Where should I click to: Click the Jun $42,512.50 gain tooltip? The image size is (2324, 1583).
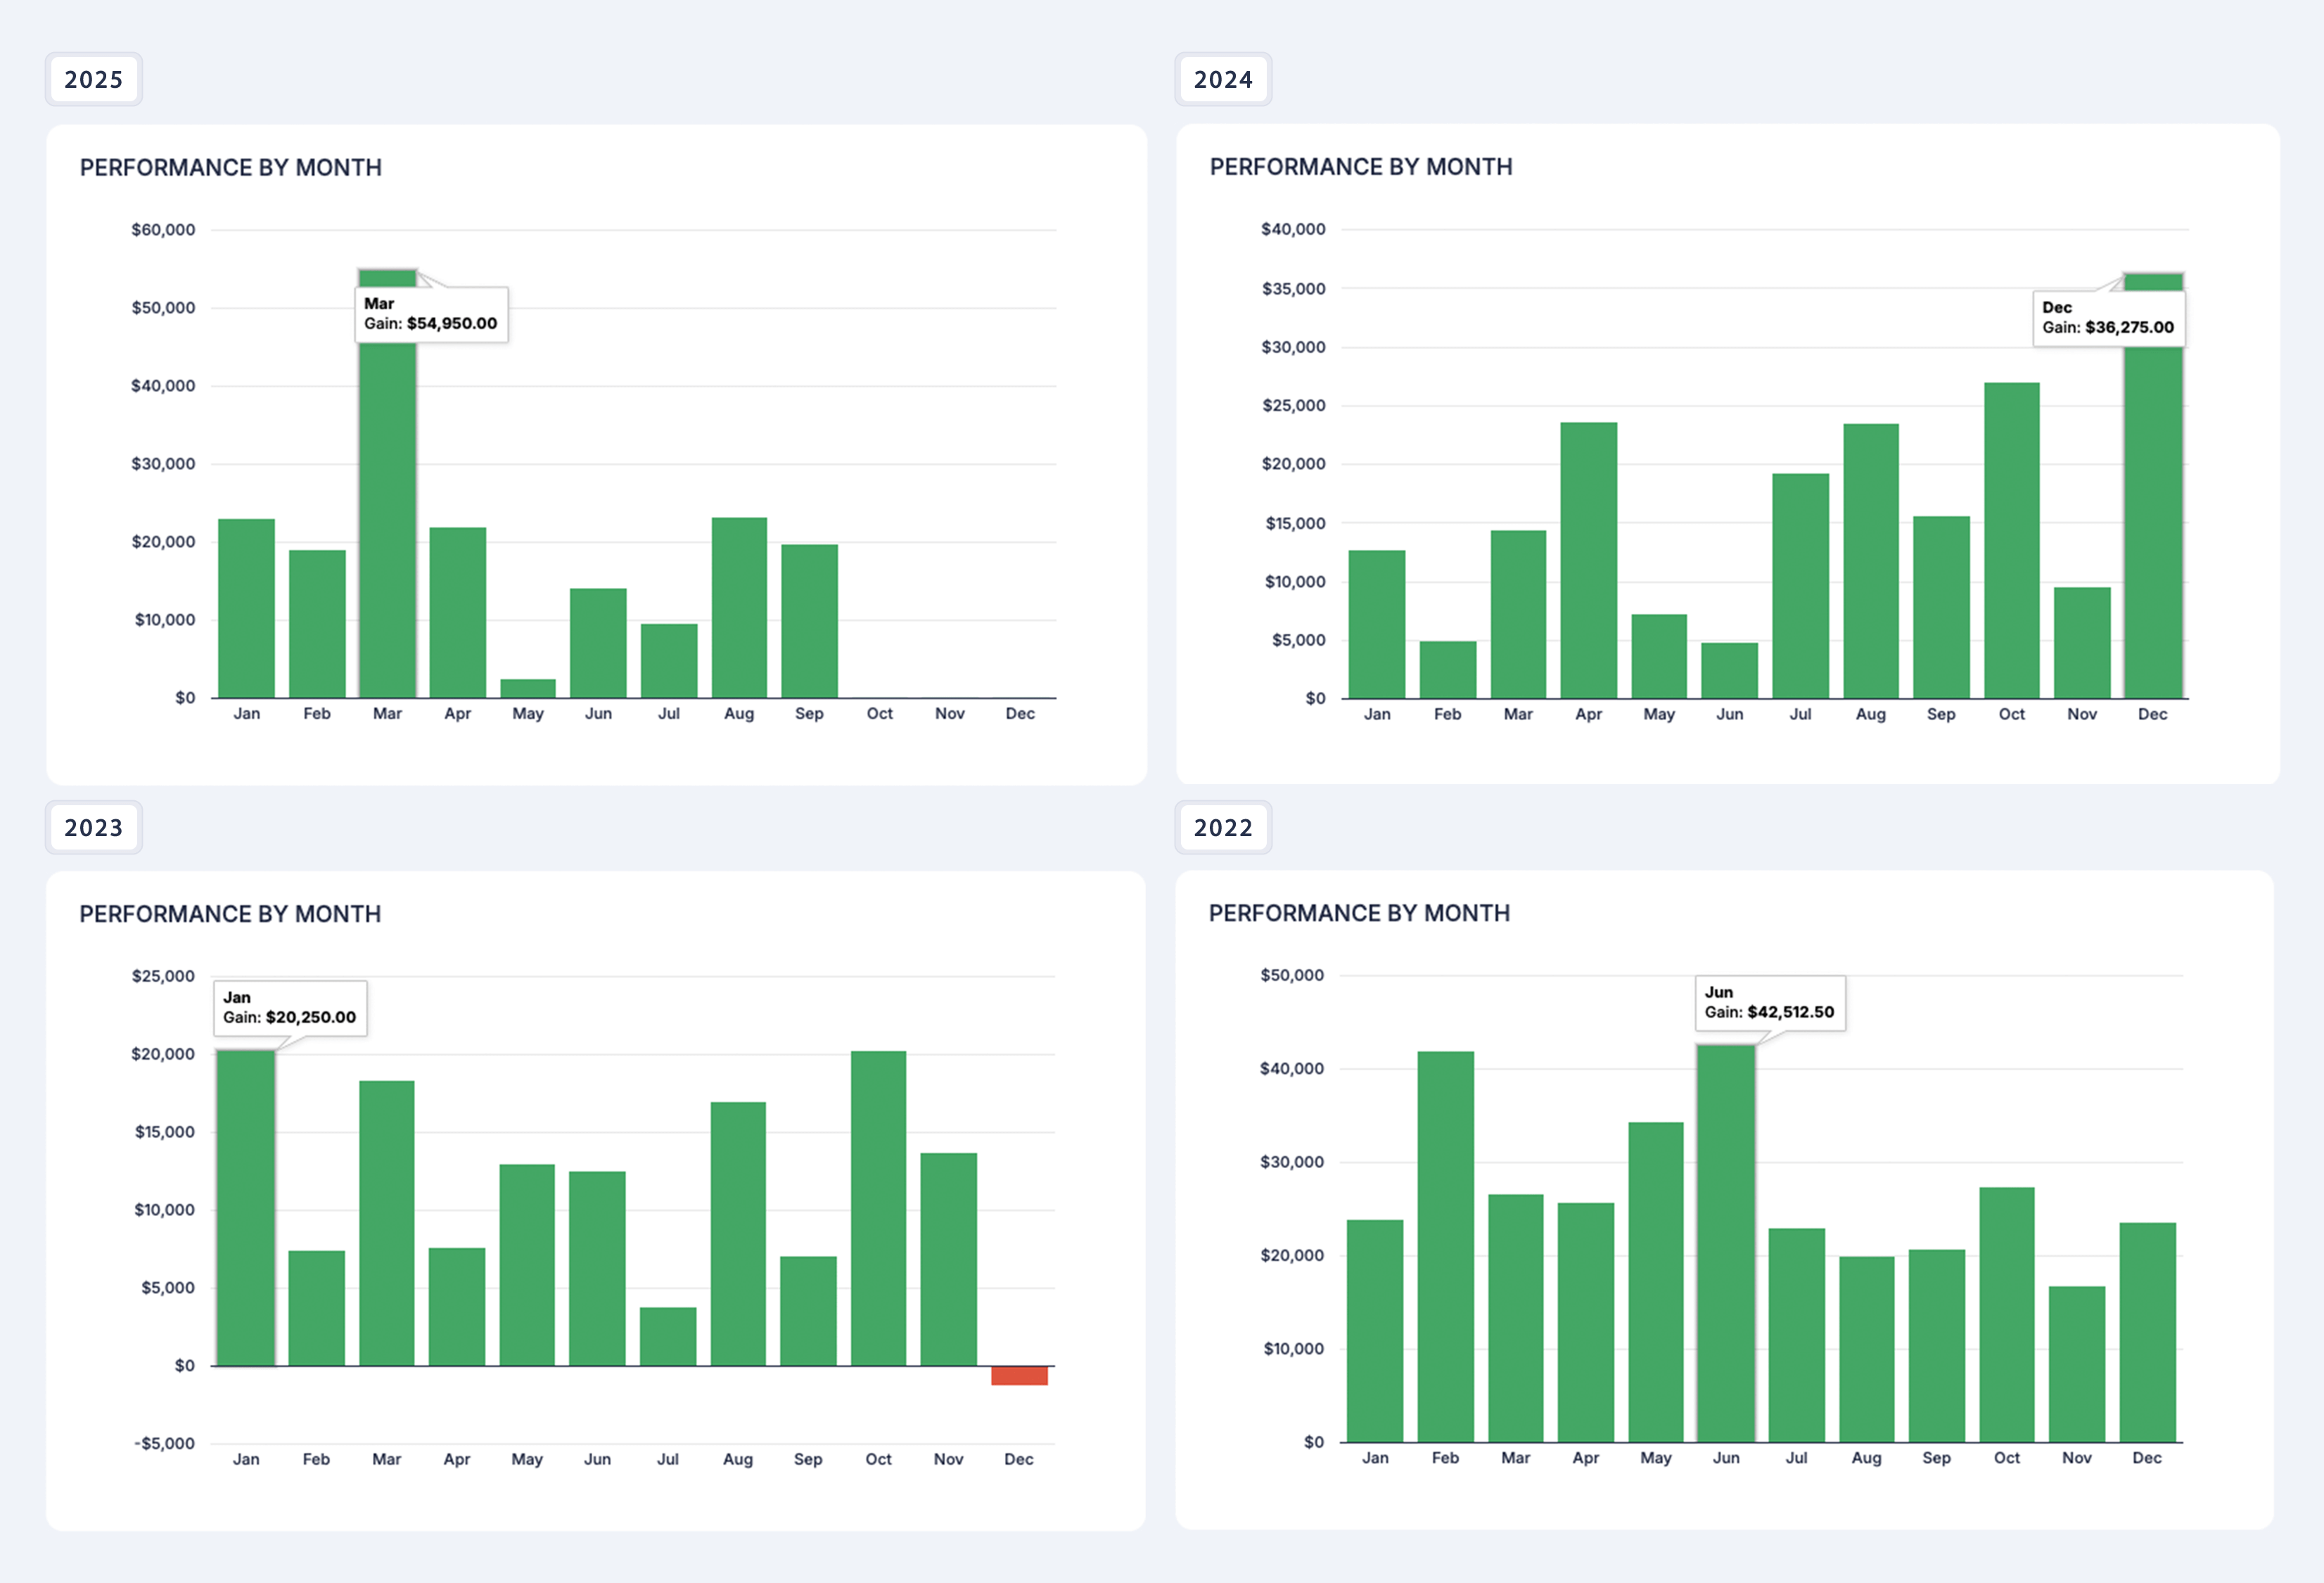pyautogui.click(x=1769, y=1003)
